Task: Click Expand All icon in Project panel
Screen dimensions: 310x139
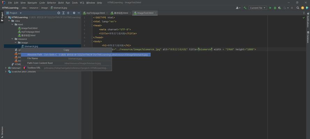Action: (63, 13)
